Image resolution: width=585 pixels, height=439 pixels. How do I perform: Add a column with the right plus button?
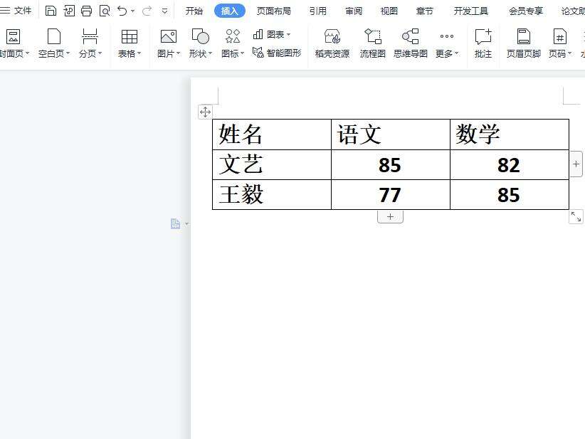click(x=576, y=164)
